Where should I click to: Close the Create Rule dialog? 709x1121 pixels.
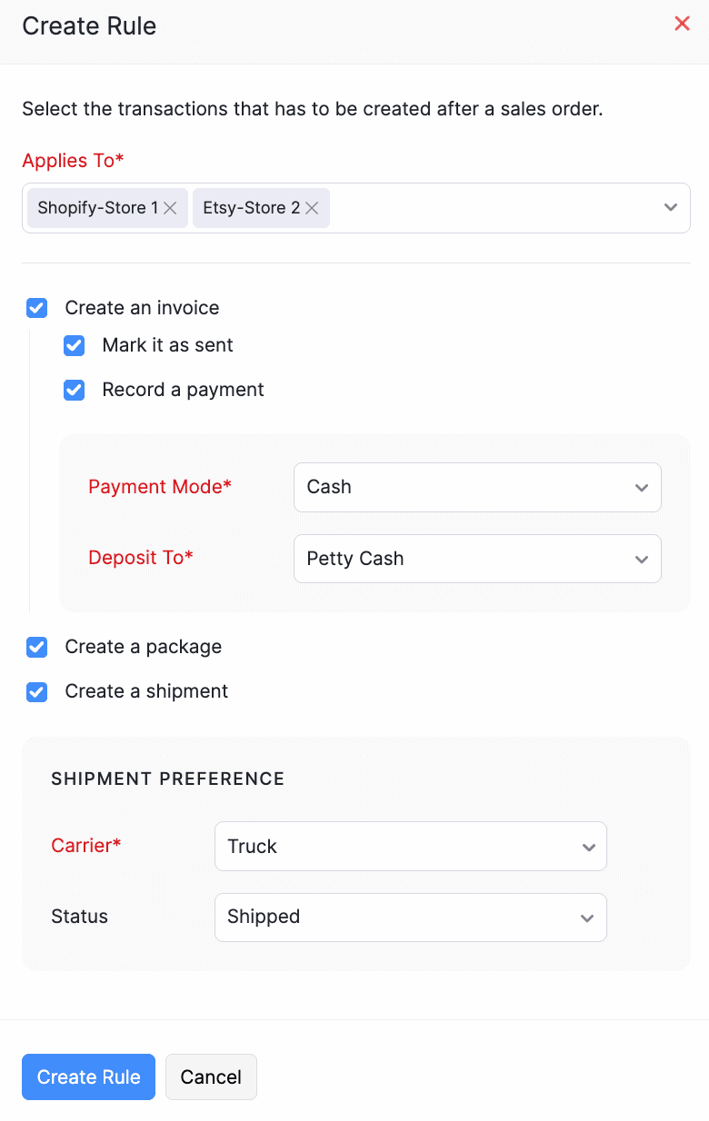(682, 24)
